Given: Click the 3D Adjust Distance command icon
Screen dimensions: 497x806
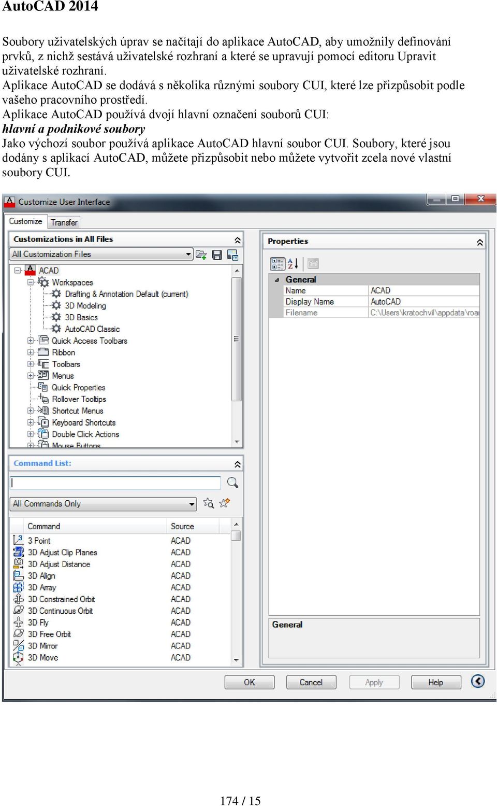Looking at the screenshot, I should pos(18,563).
